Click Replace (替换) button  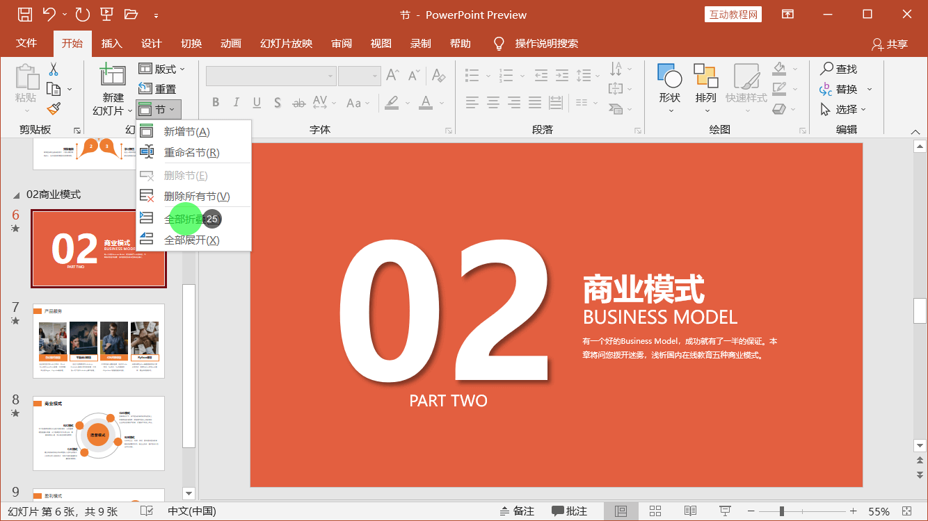pos(845,89)
